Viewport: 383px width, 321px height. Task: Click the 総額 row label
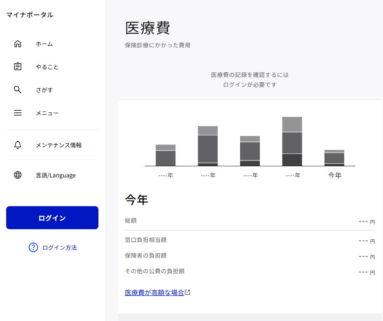click(x=131, y=221)
